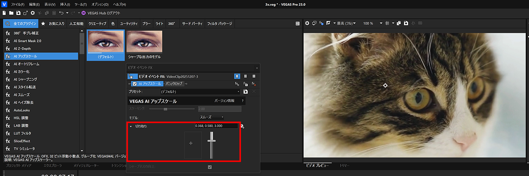
Task: Switch to サード パーティ plugin category
Action: tap(192, 23)
